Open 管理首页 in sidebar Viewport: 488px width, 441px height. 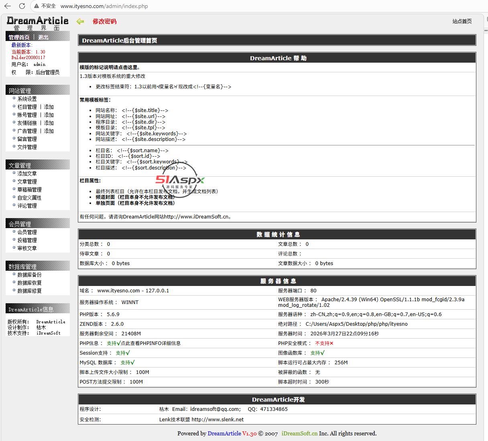pos(19,37)
